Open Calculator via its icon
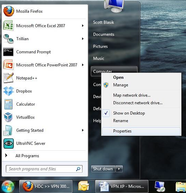Screen dimensions: 186x193 [x=8, y=104]
